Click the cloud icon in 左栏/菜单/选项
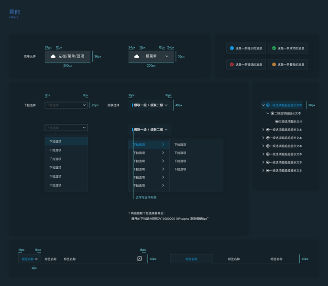The width and height of the screenshot is (328, 286). 53,56
